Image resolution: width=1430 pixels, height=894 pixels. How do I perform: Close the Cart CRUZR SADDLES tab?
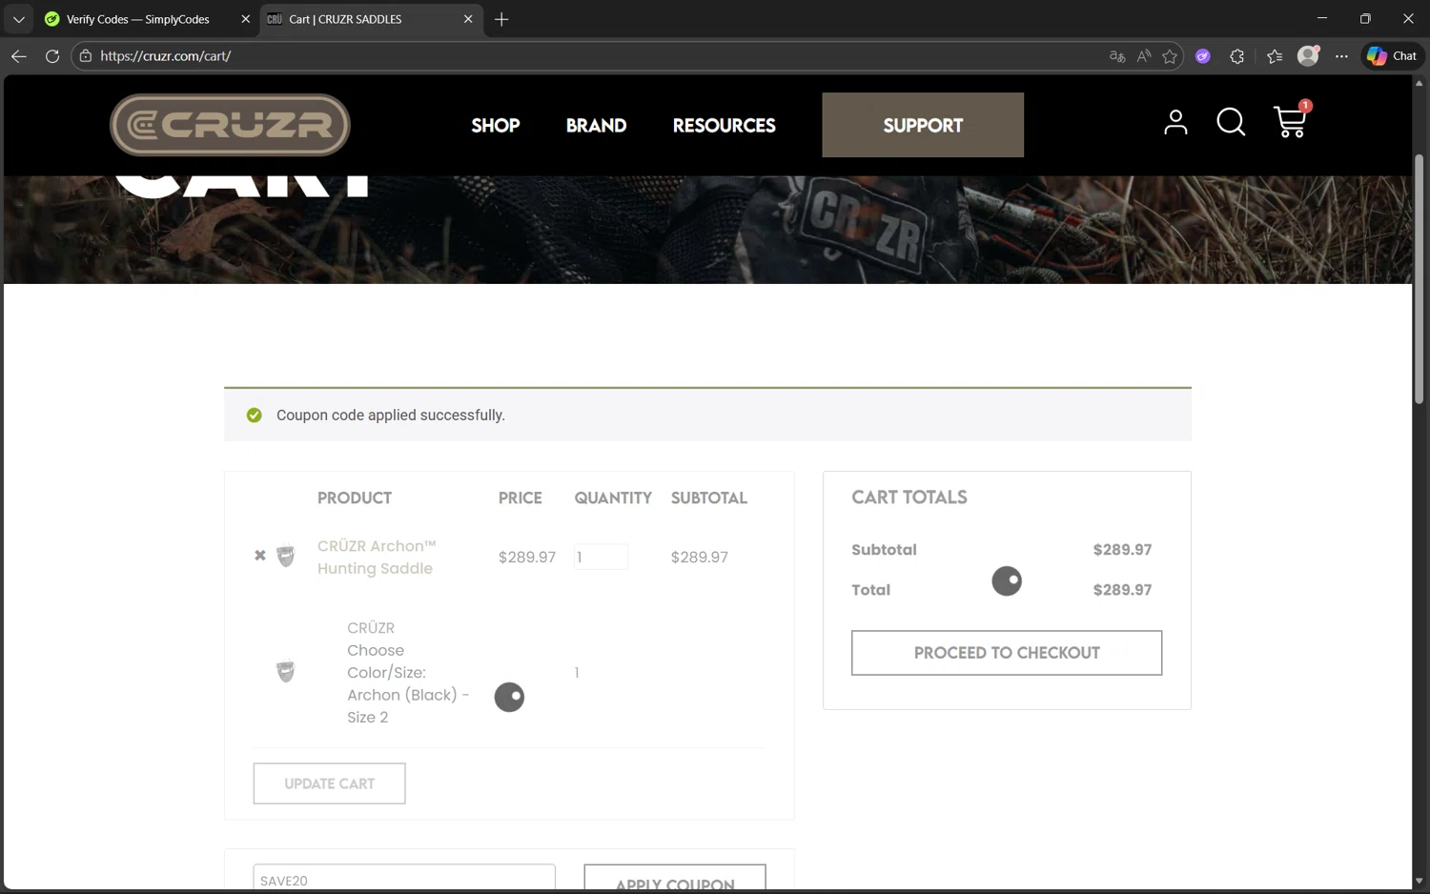(x=468, y=19)
